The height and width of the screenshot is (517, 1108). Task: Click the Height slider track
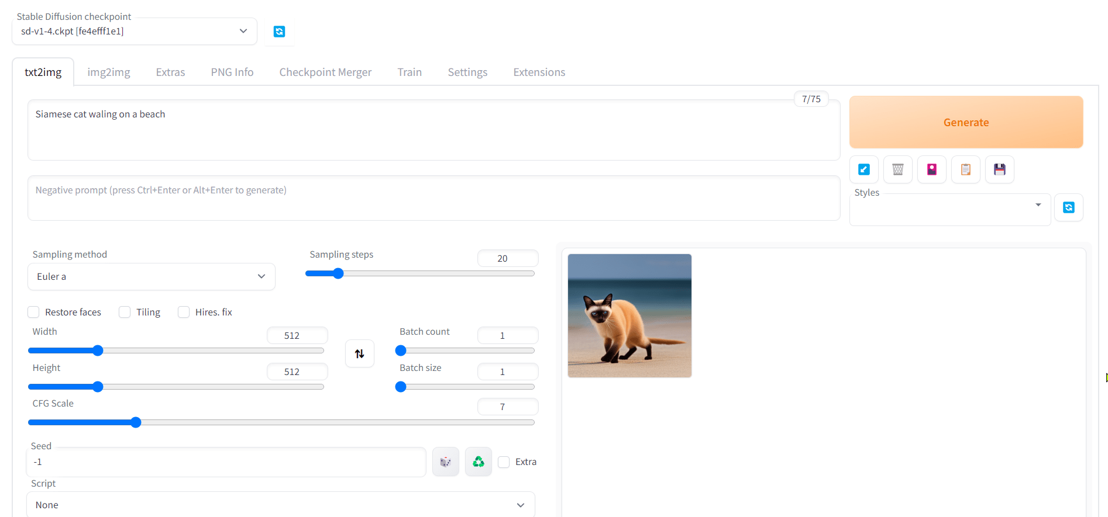[x=176, y=387]
